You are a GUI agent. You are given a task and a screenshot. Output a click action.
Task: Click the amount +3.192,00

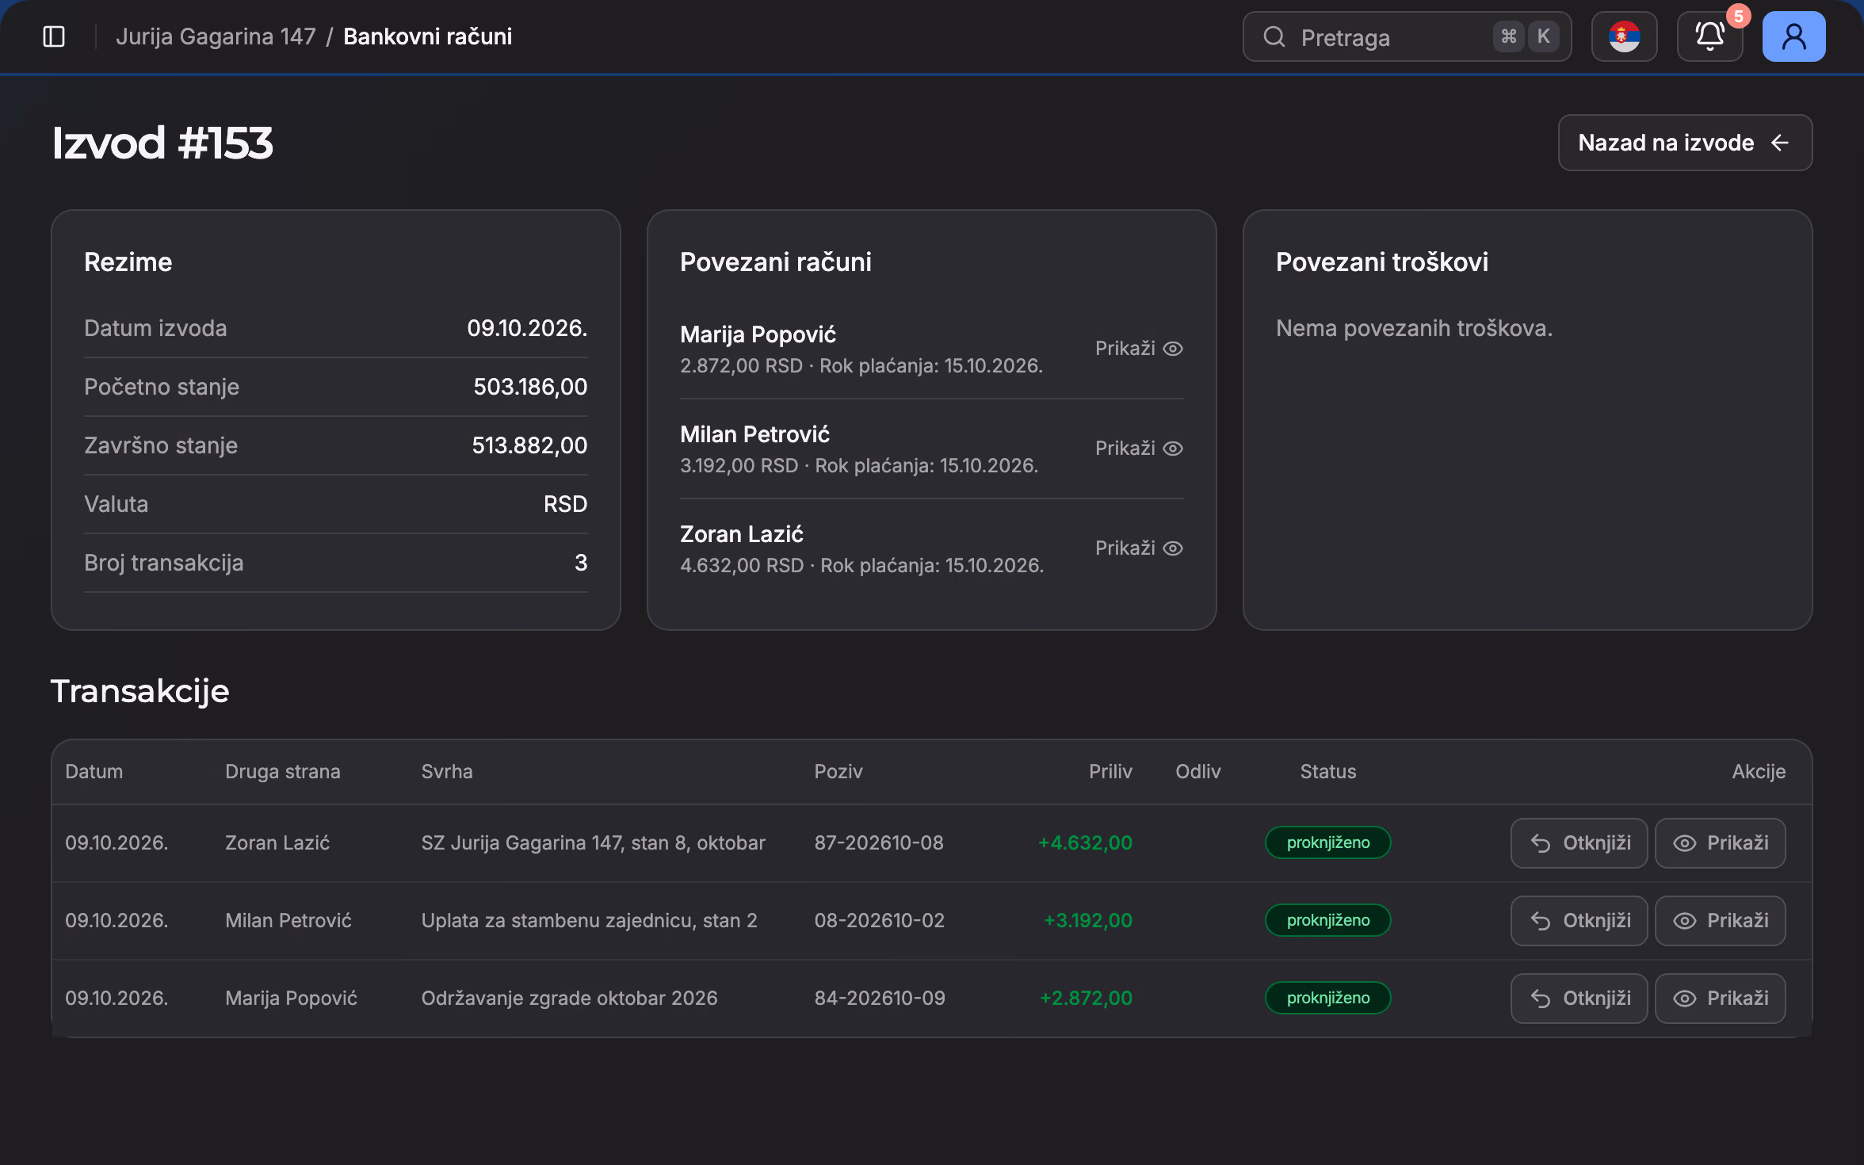[x=1087, y=921]
